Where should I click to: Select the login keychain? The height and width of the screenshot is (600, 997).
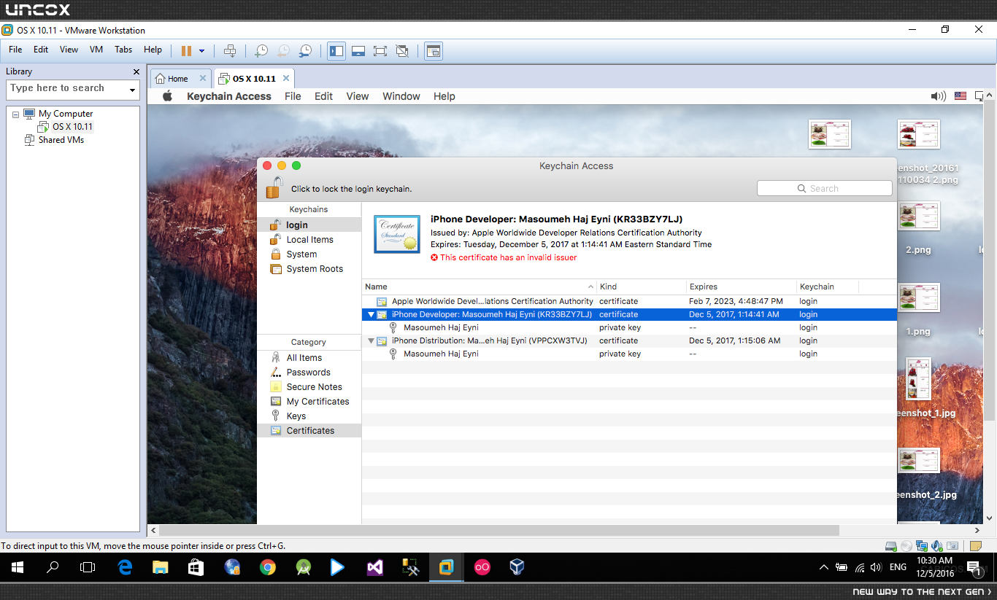[x=309, y=225]
